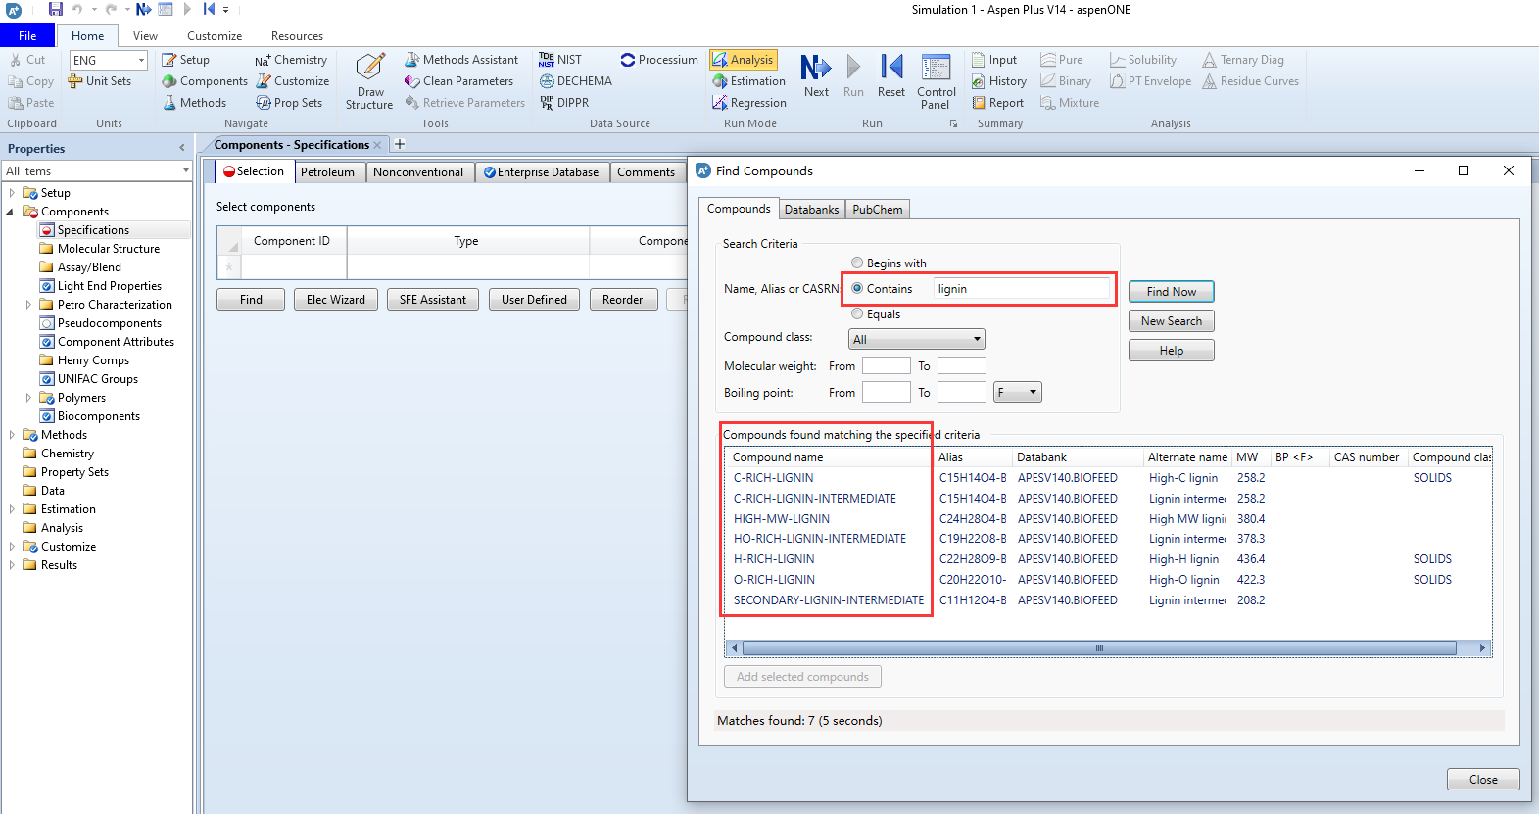Select the 'Contains' radio button
The image size is (1539, 814).
(857, 288)
